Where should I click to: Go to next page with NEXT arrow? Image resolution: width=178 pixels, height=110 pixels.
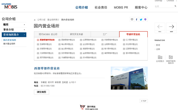172,28
